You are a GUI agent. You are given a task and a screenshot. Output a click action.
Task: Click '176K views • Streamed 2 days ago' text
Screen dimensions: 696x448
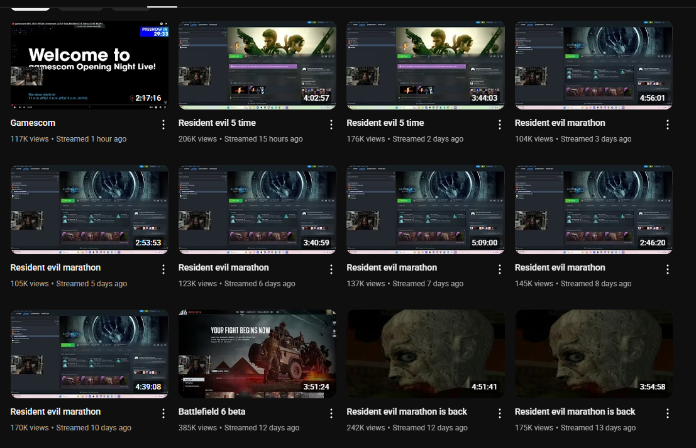coord(405,139)
